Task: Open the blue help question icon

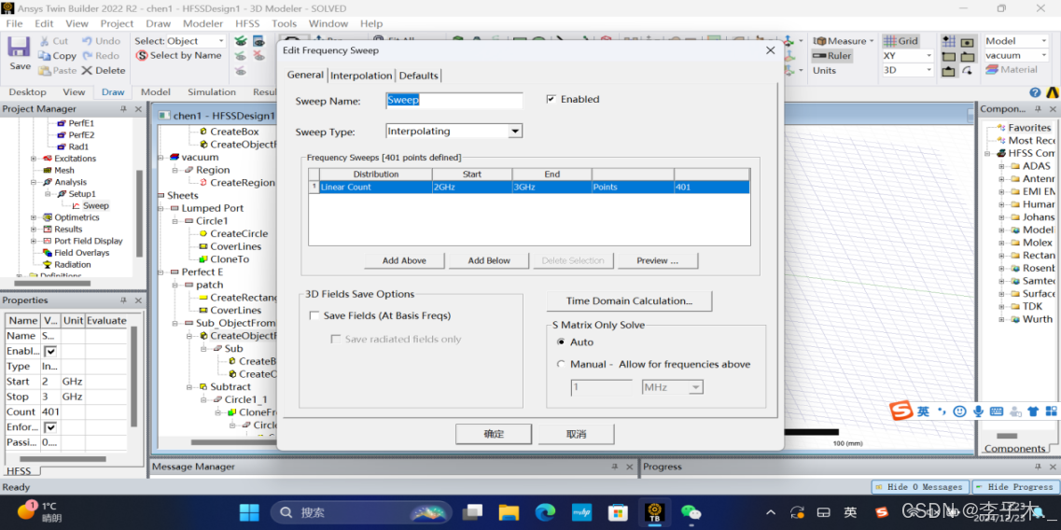Action: [1035, 92]
